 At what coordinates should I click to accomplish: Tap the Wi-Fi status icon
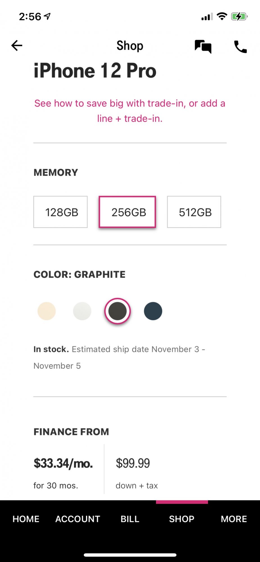pyautogui.click(x=222, y=16)
